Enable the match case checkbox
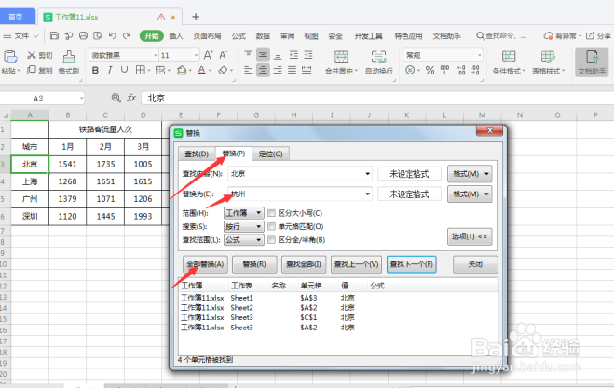Image resolution: width=614 pixels, height=388 pixels. click(x=271, y=213)
